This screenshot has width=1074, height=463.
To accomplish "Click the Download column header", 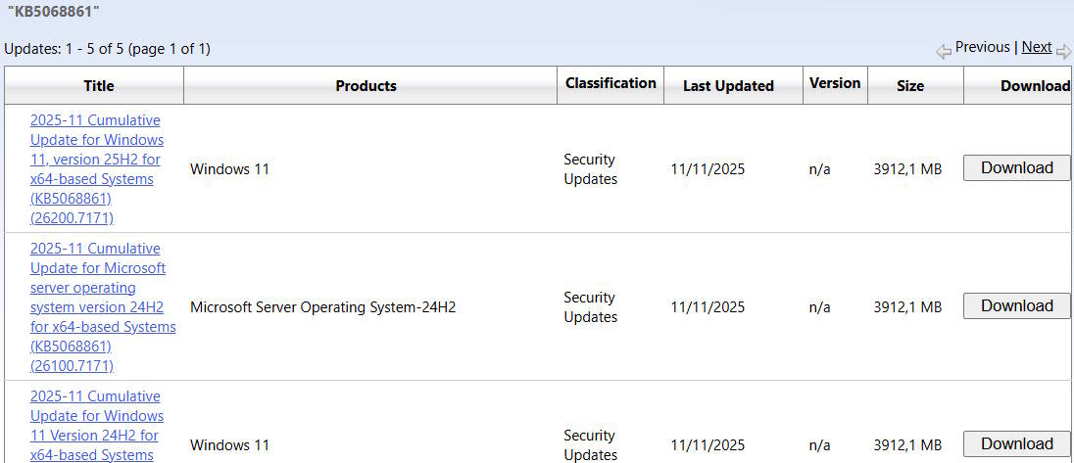I will tap(1034, 86).
